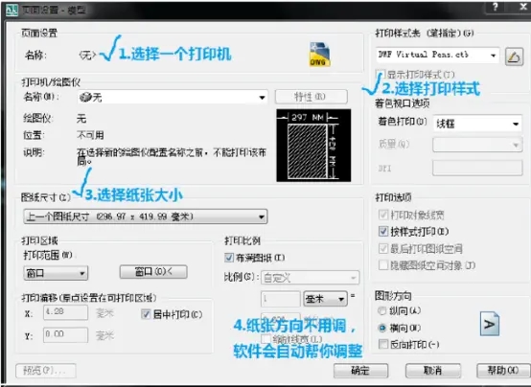Click the 帮助 button

pyautogui.click(x=503, y=371)
